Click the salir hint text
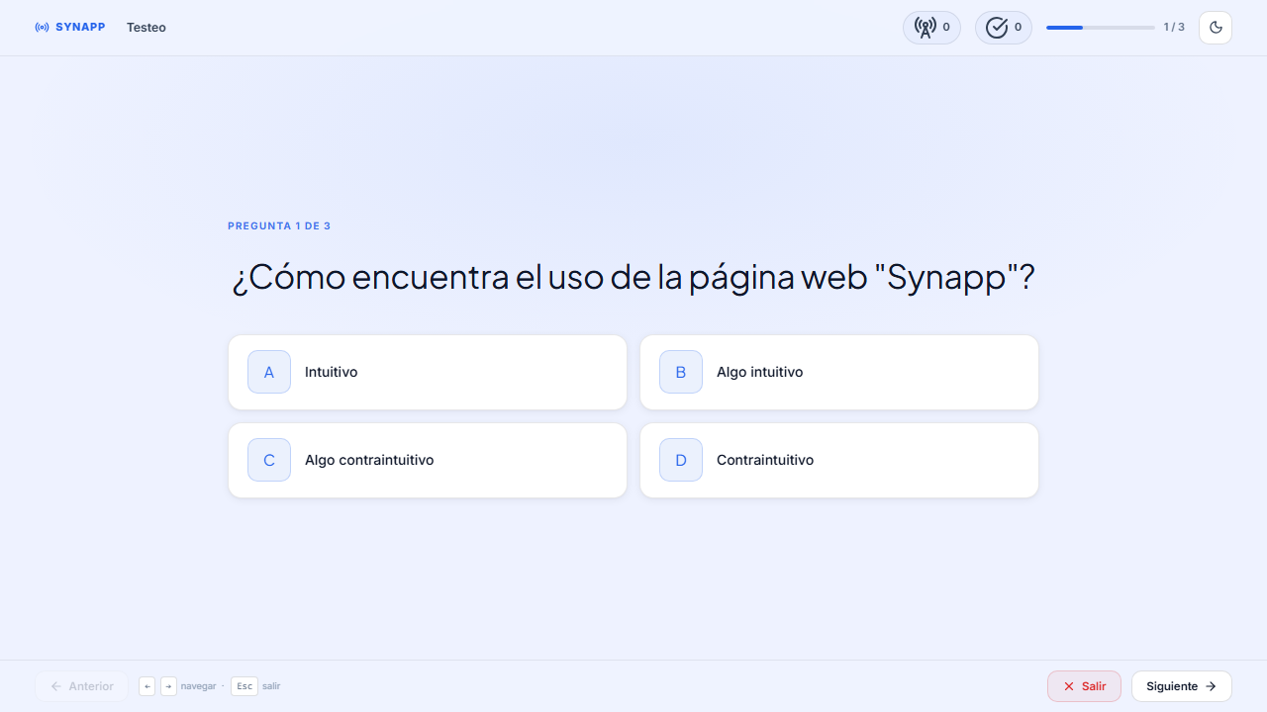1267x712 pixels. pyautogui.click(x=271, y=686)
